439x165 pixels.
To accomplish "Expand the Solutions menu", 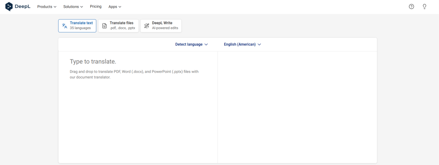I will point(73,7).
